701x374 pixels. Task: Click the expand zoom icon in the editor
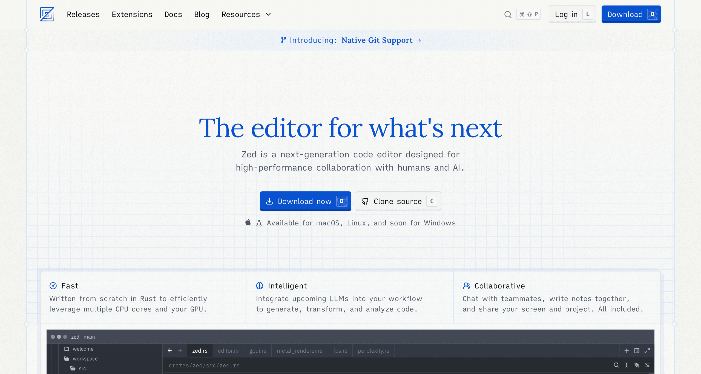(647, 351)
